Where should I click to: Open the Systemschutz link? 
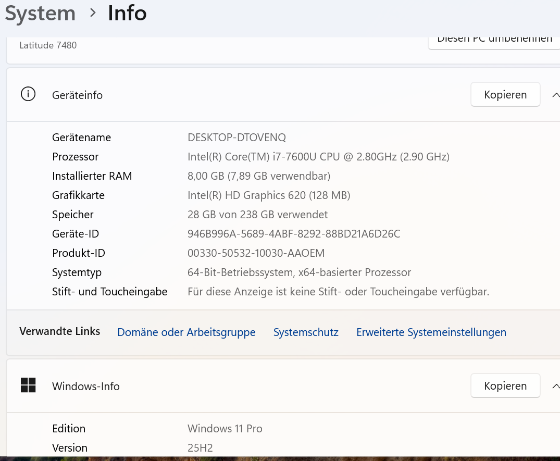click(x=306, y=332)
